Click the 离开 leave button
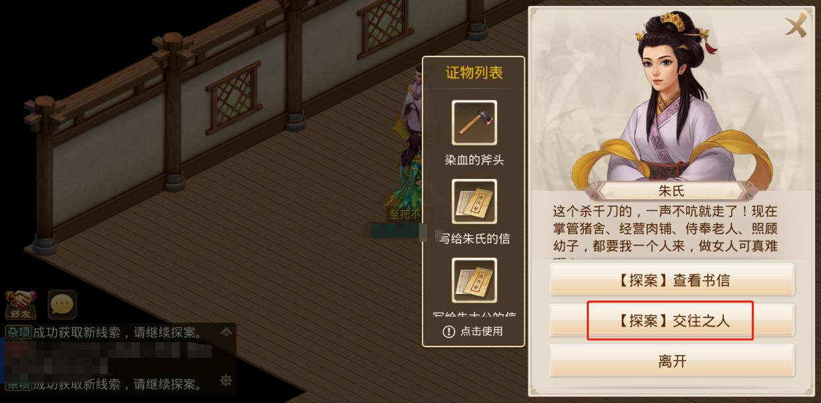The image size is (821, 403). [672, 361]
